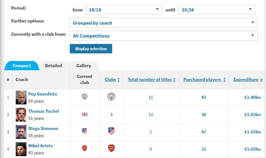
Task: Click England flag icon for Thomas Tuchel
Action: coord(84,114)
